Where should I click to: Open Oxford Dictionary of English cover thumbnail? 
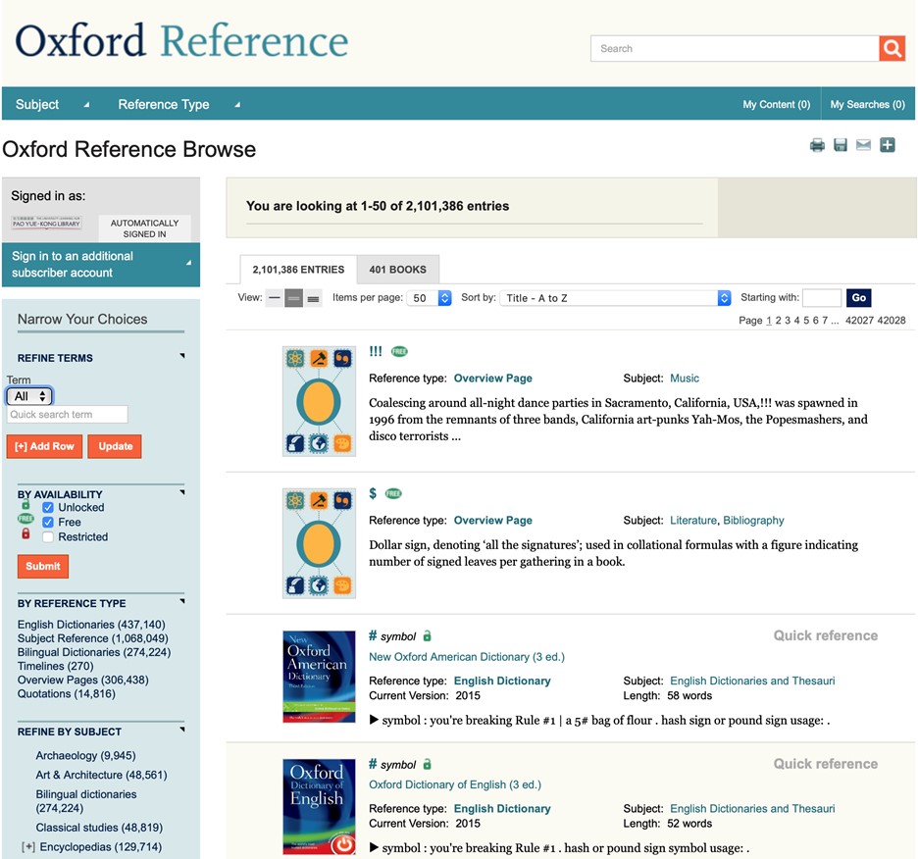[319, 806]
